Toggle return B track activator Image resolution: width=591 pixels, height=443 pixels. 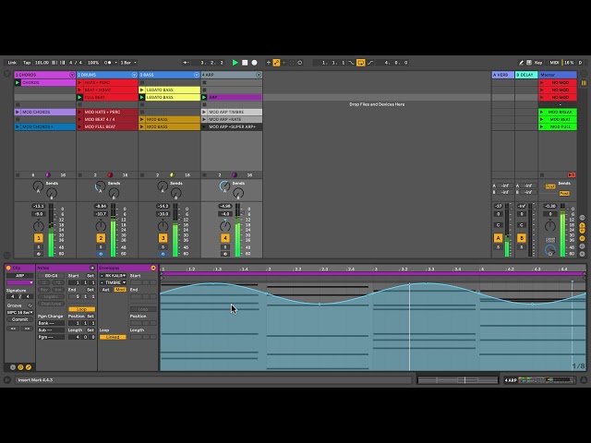pyautogui.click(x=522, y=238)
